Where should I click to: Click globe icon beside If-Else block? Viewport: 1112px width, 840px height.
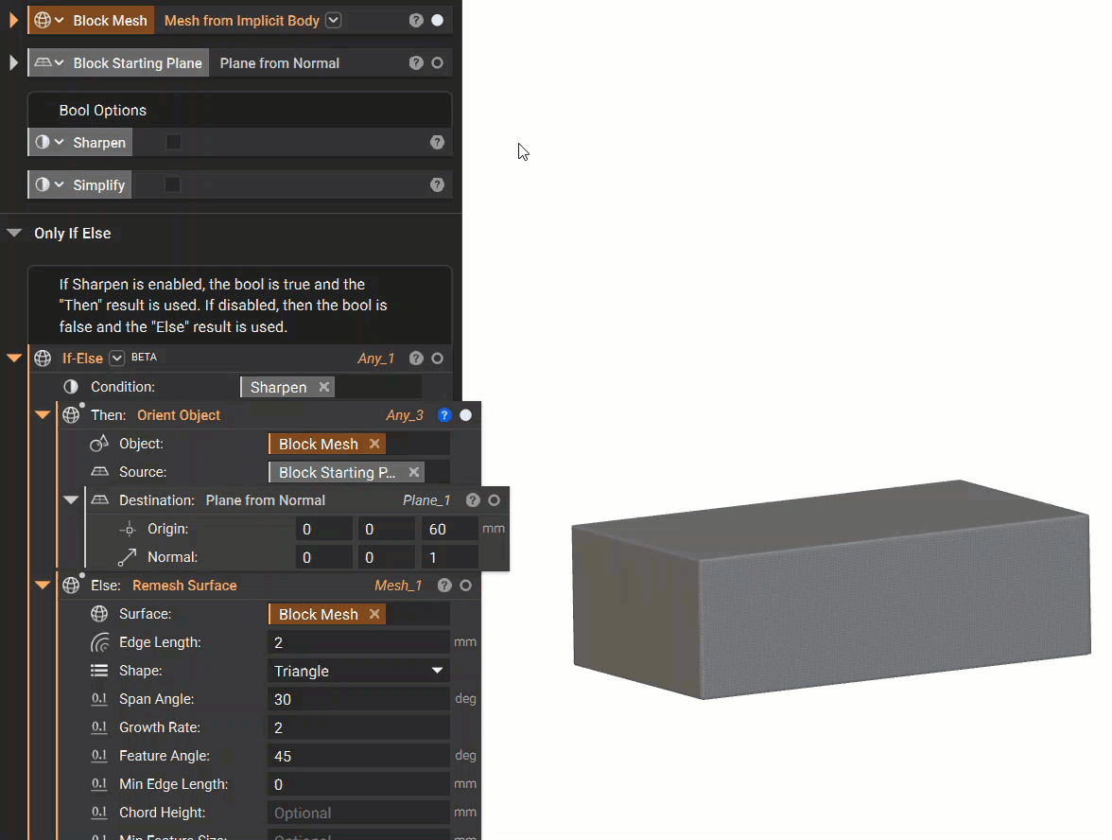click(43, 359)
